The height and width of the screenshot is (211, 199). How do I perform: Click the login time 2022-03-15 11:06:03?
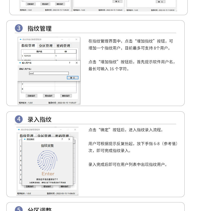coord(61,194)
